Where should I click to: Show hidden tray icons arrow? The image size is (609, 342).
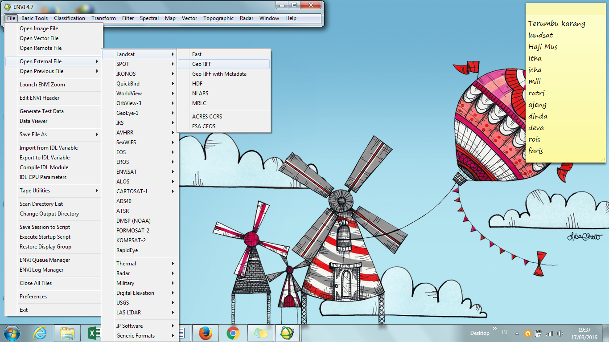coord(517,333)
